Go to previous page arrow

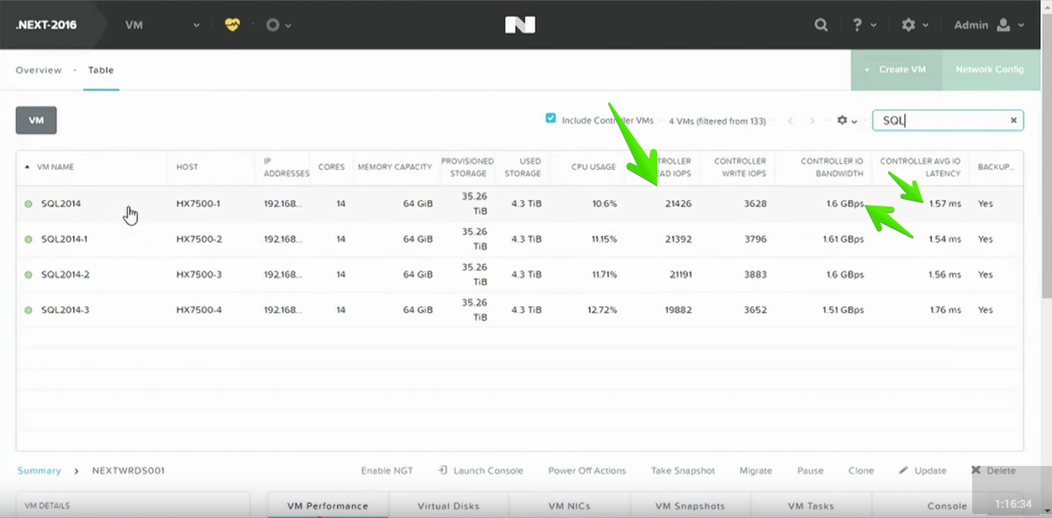click(791, 121)
